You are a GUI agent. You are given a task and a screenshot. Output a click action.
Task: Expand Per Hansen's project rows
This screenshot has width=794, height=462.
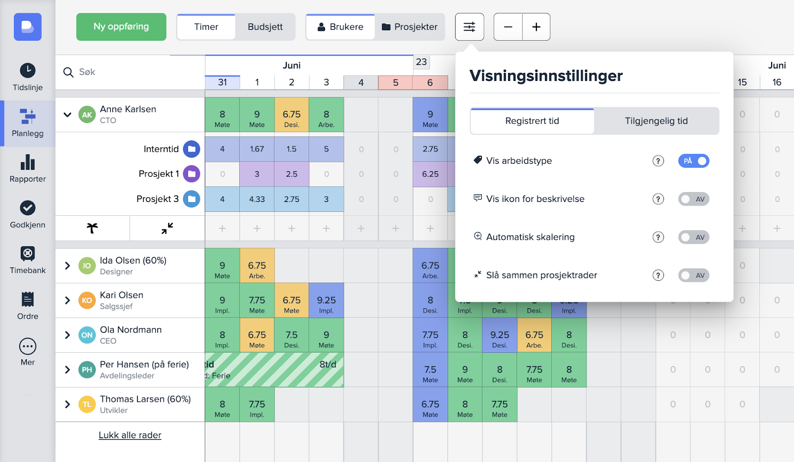pos(67,370)
